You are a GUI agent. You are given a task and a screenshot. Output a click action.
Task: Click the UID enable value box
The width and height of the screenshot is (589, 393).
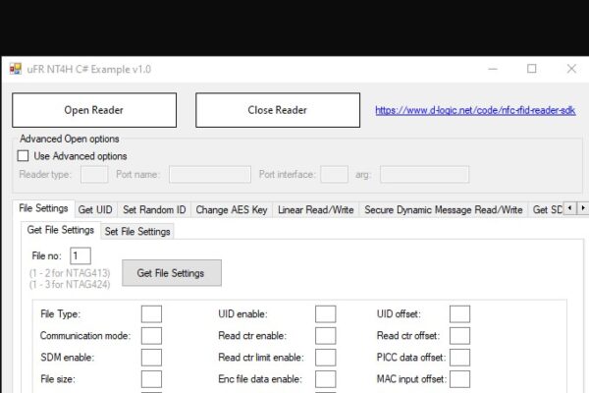coord(326,314)
